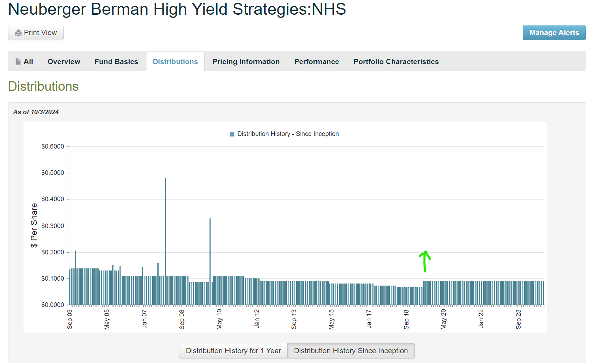Click the Jan 17 x-axis label
The image size is (590, 363).
tap(369, 319)
